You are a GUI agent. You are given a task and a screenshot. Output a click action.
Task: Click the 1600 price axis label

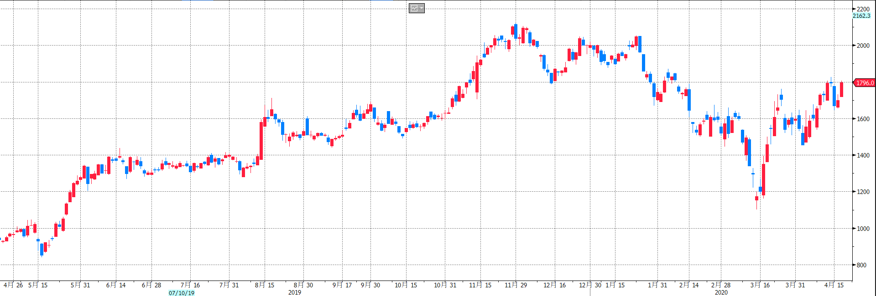[x=863, y=119]
